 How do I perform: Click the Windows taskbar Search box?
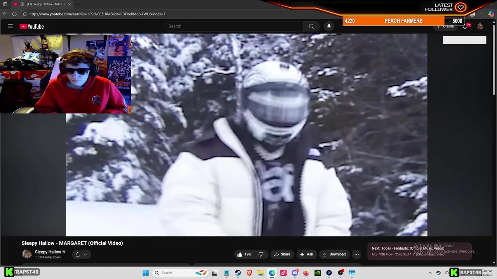[x=180, y=273]
